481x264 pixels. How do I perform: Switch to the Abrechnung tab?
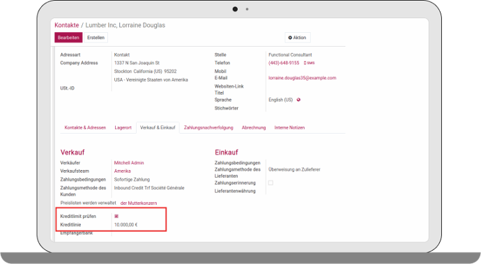click(254, 127)
